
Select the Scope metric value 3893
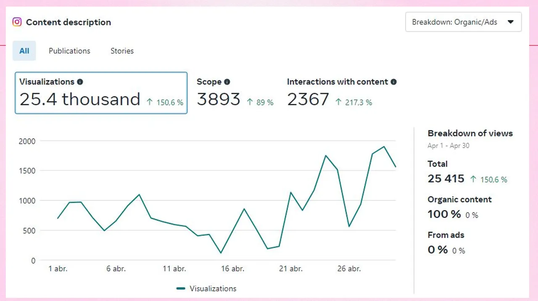pos(219,100)
